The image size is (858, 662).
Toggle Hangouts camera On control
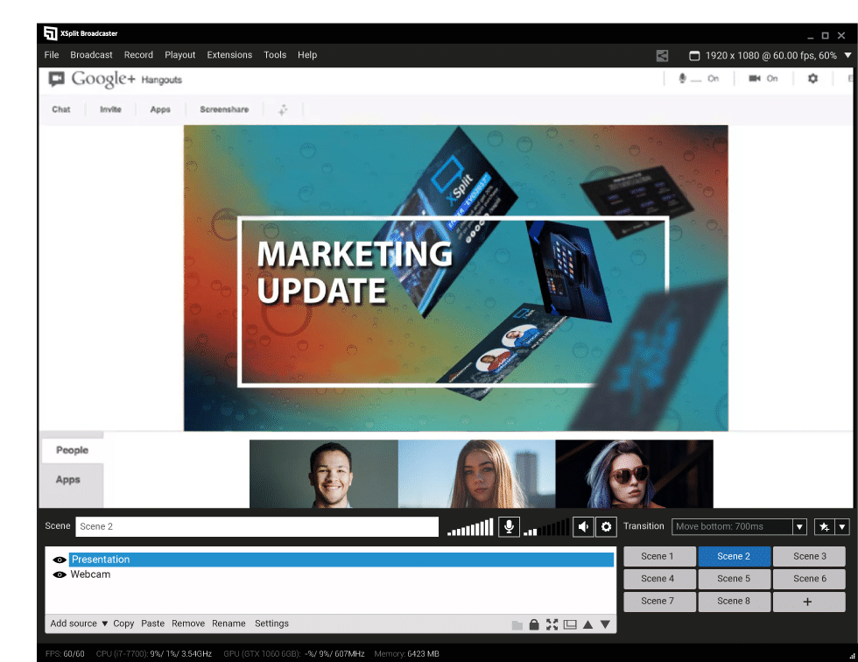tap(763, 79)
